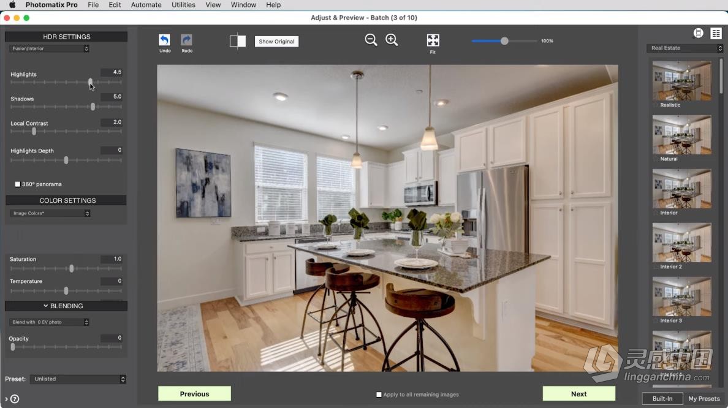Image resolution: width=728 pixels, height=408 pixels.
Task: Switch to single-column preset thumbnail view
Action: 699,33
